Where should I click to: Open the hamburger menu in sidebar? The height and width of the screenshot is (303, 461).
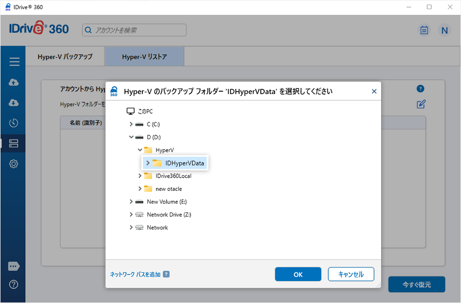pyautogui.click(x=14, y=62)
